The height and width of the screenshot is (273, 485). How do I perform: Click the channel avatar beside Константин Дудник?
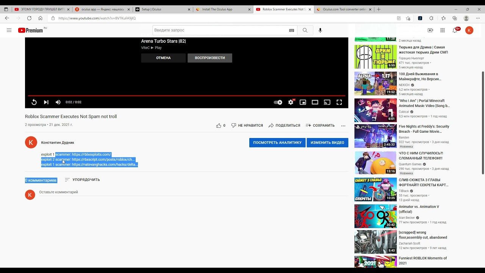pos(31,143)
